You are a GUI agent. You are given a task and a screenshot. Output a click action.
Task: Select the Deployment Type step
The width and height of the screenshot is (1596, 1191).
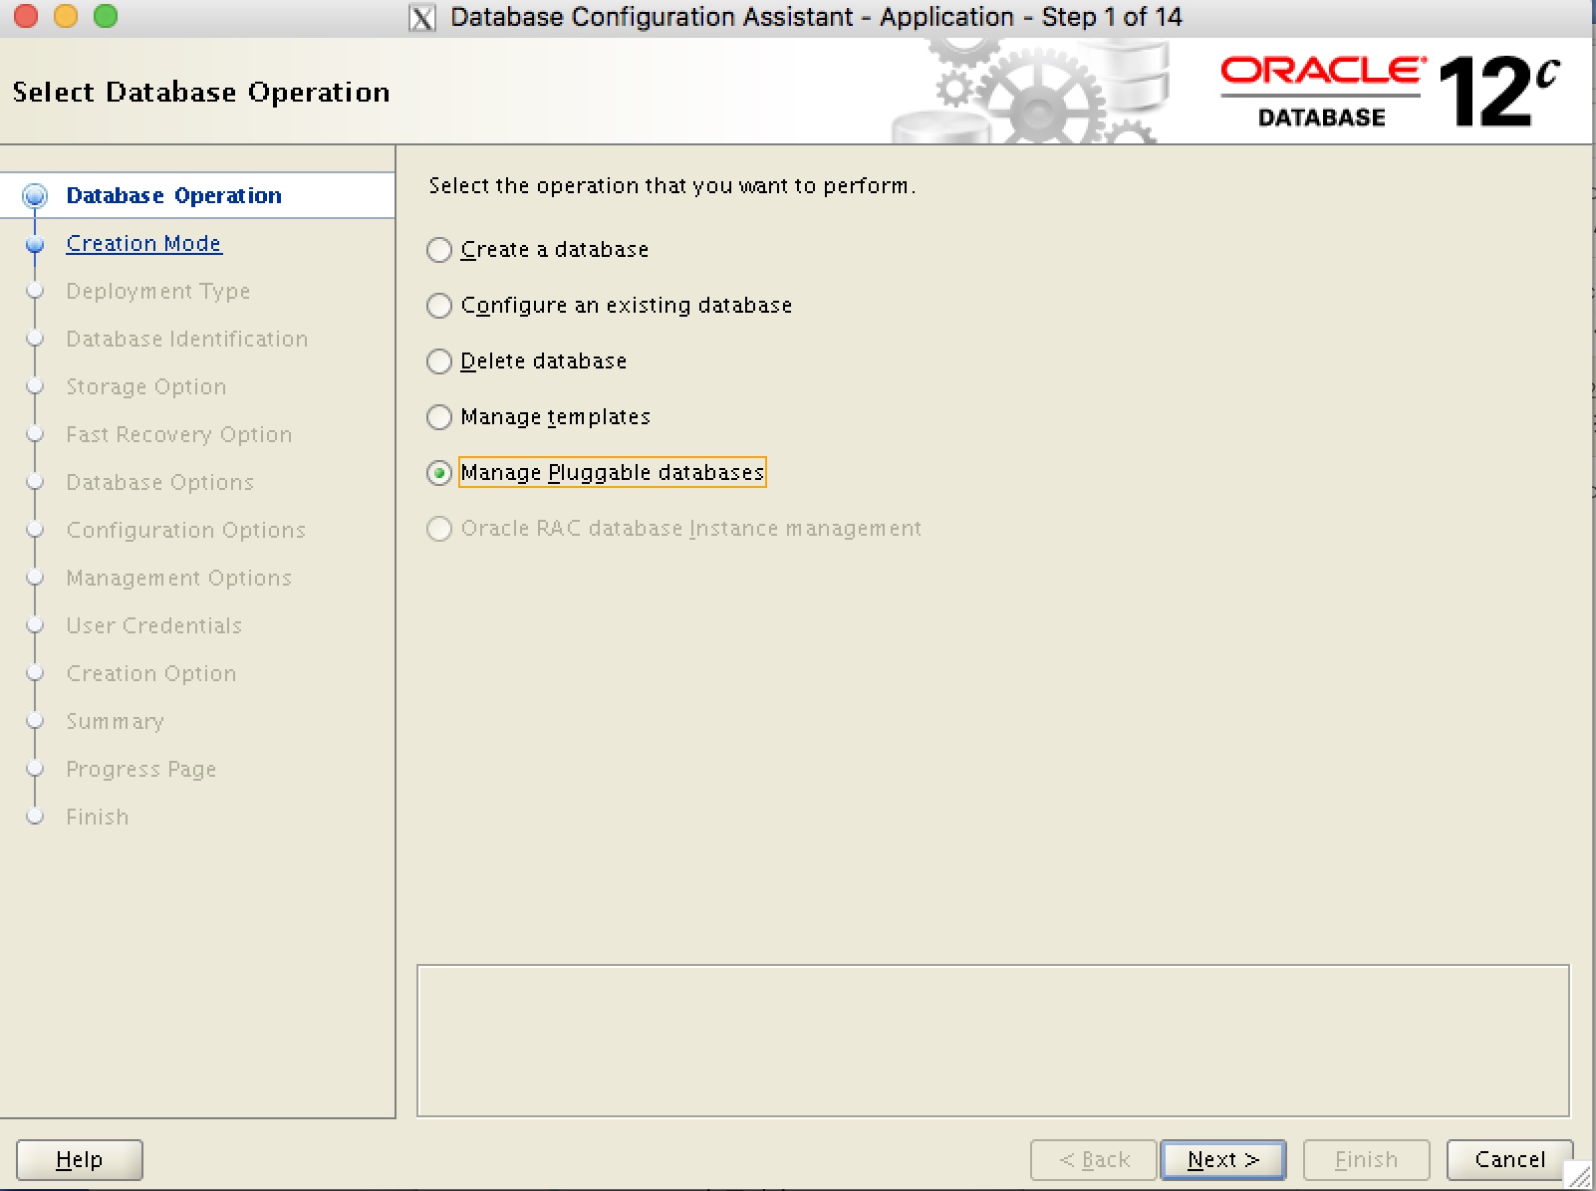coord(157,291)
